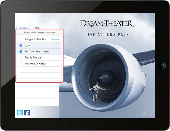170x131 pixels.
Task: Tap the "This Is The Life" song title
Action: (x=33, y=57)
